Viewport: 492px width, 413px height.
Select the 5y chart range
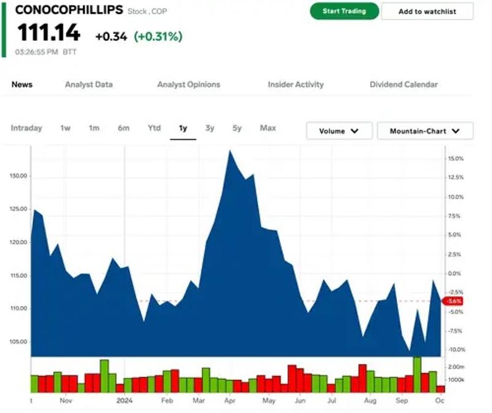(237, 128)
